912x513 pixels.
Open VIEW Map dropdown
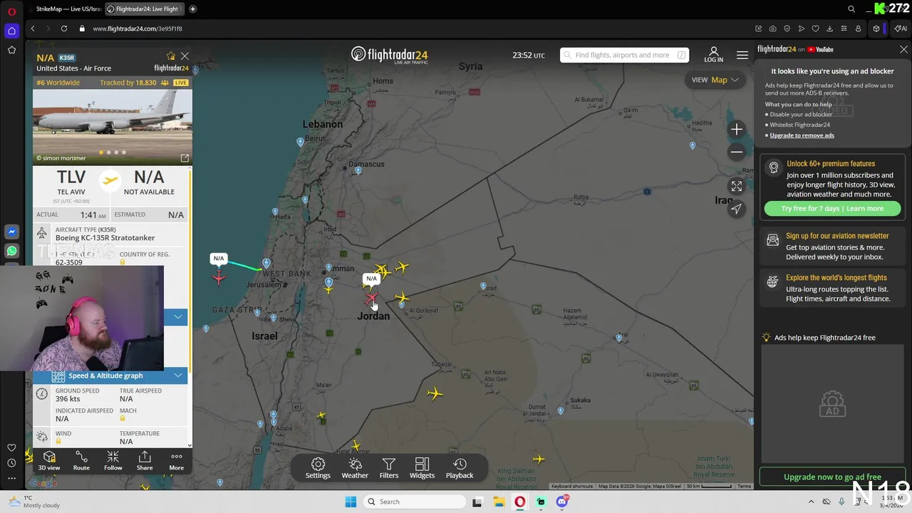click(x=715, y=80)
